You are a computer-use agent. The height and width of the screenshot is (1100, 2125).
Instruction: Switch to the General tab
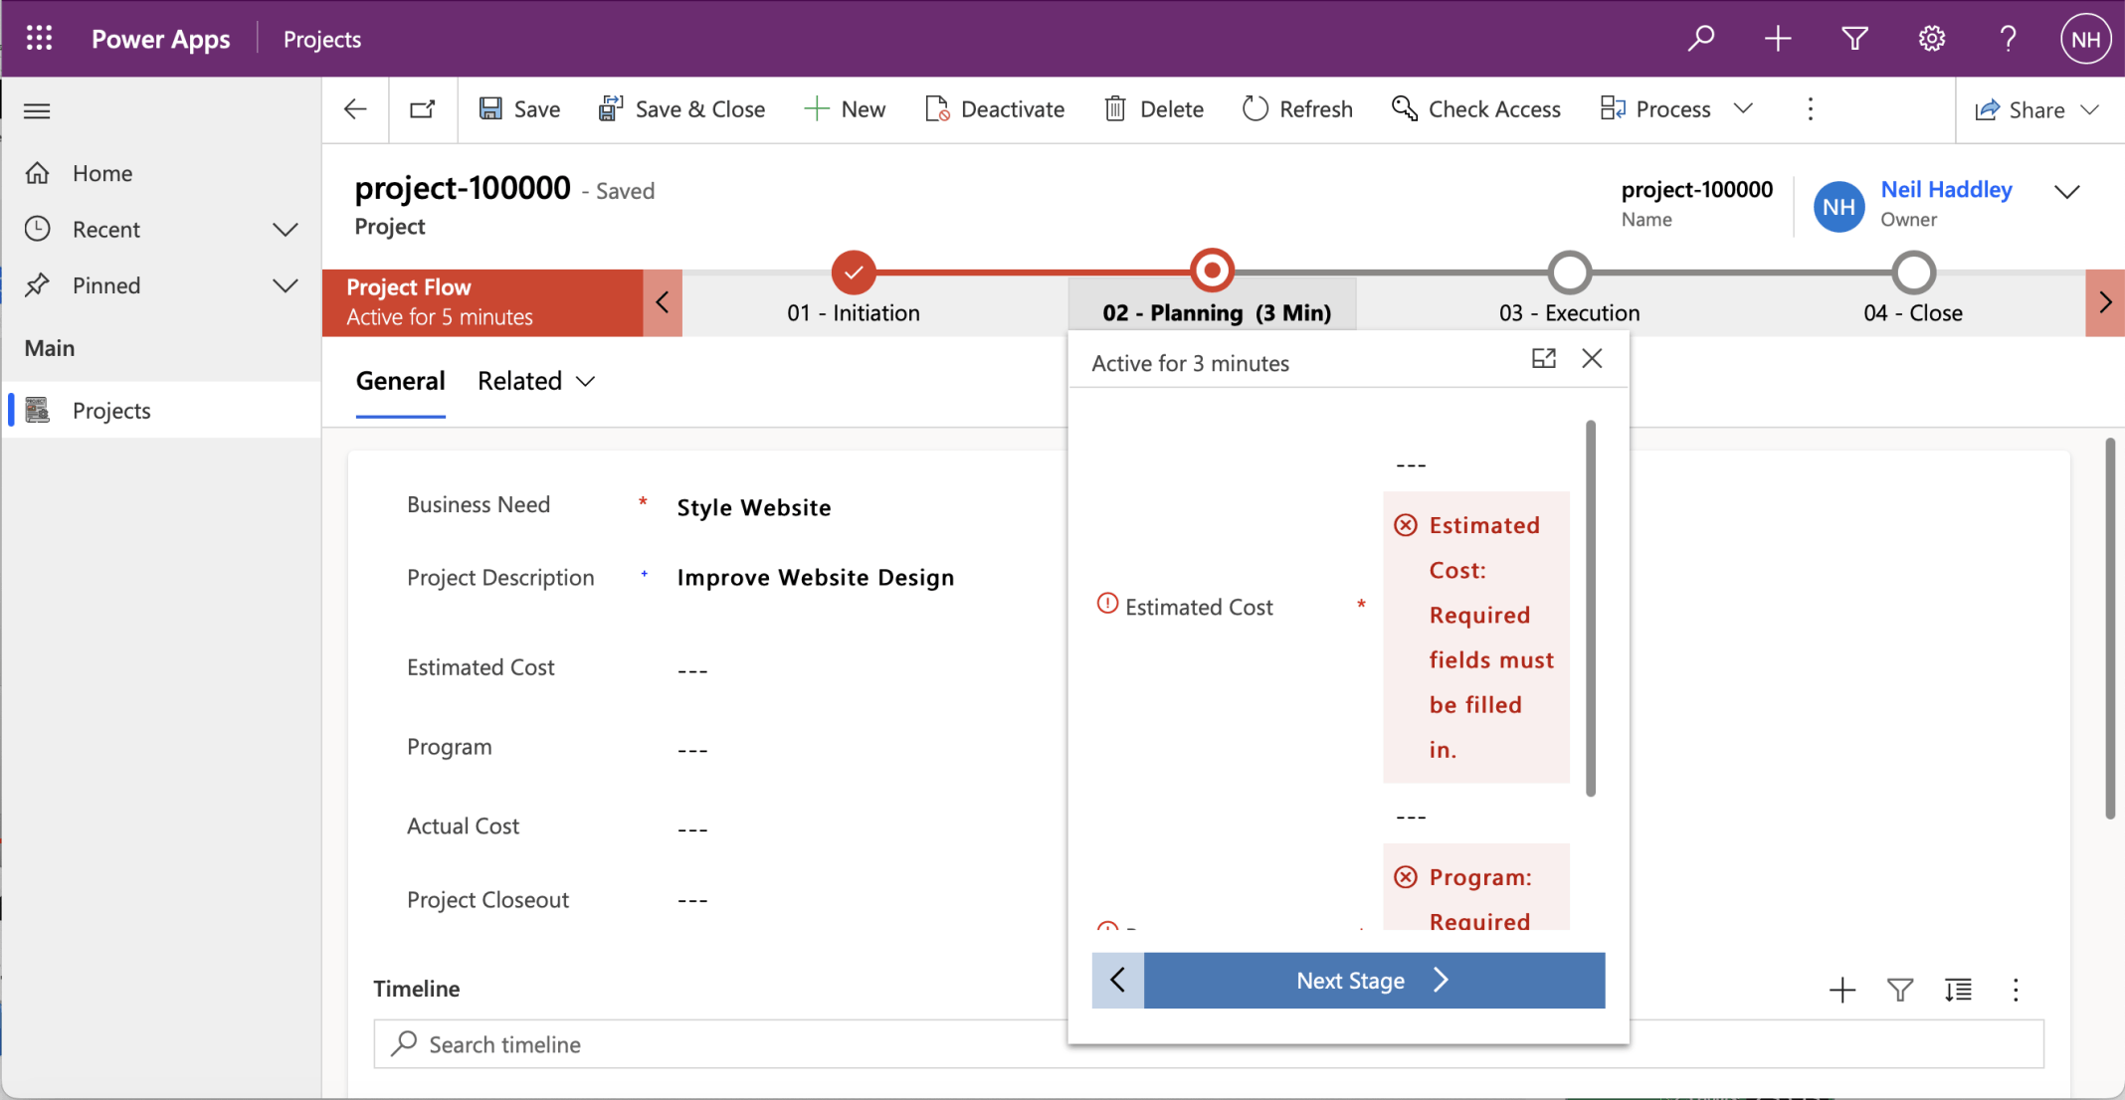[400, 381]
